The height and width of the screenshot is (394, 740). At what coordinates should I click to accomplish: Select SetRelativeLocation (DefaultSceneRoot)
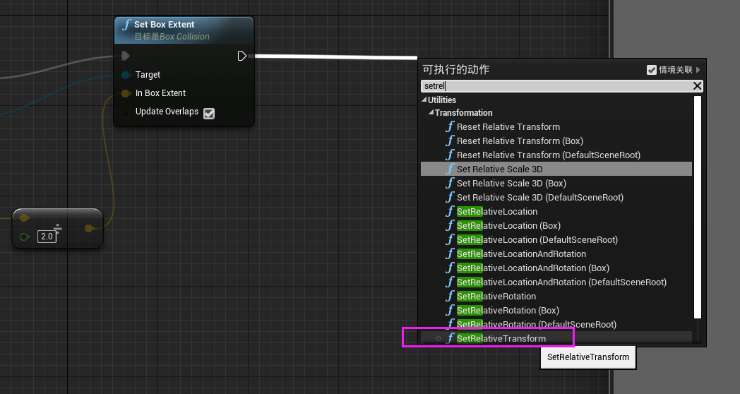coord(537,239)
